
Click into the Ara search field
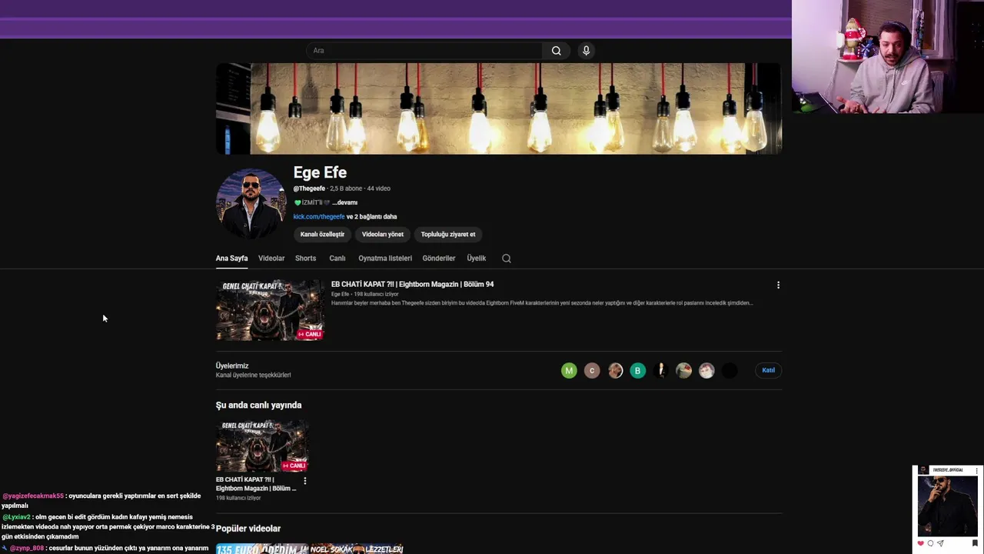pyautogui.click(x=424, y=51)
